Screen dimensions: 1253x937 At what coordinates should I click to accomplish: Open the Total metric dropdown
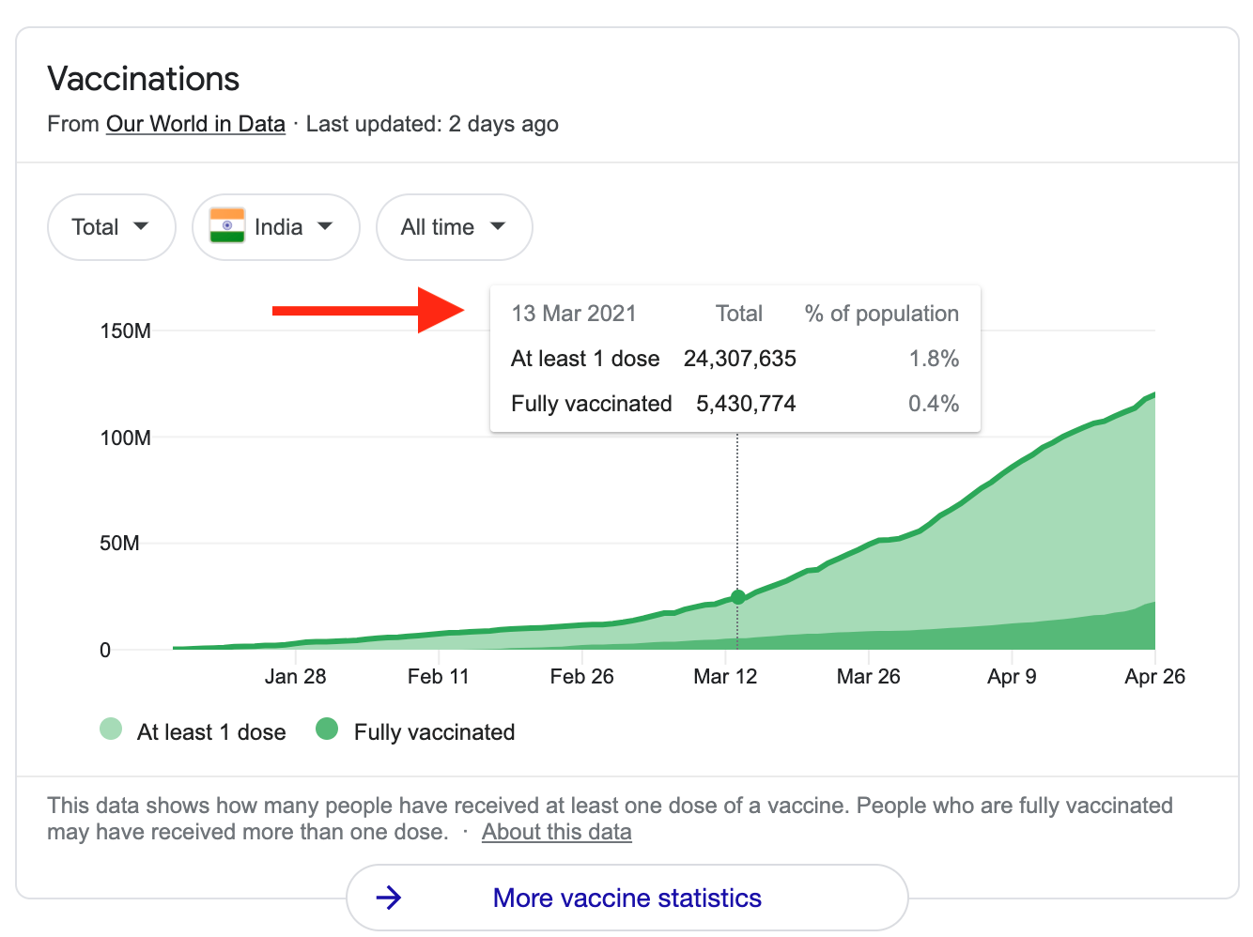pyautogui.click(x=111, y=227)
